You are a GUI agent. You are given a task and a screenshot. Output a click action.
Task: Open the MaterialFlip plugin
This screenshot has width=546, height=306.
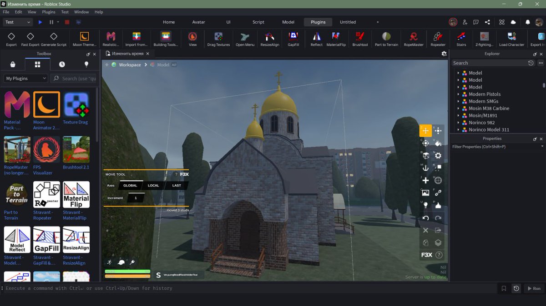(336, 39)
